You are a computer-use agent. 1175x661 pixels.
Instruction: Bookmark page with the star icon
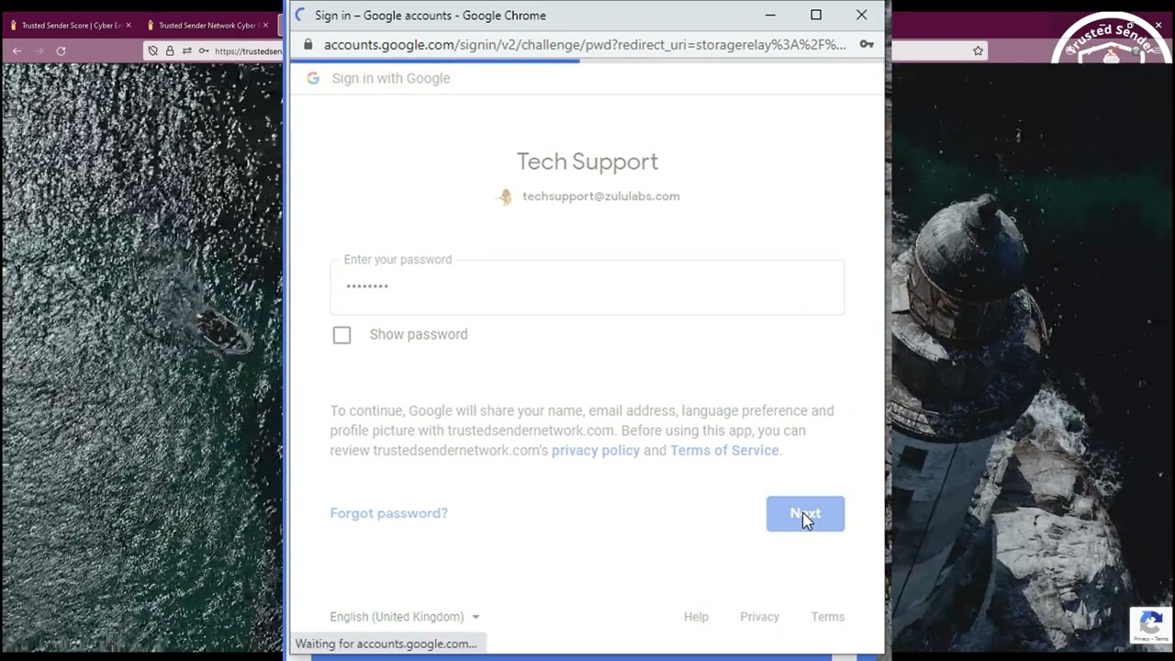point(978,50)
